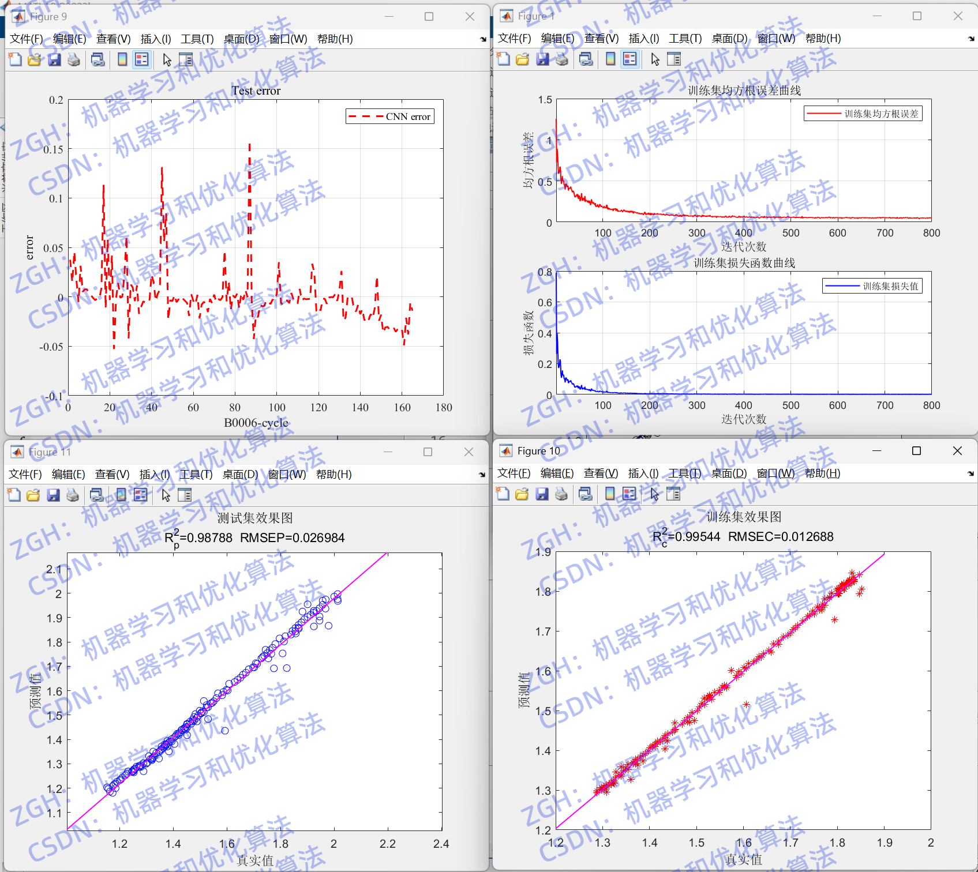Click Link Plot icon in Figure 1
This screenshot has height=872, width=978.
(x=586, y=59)
